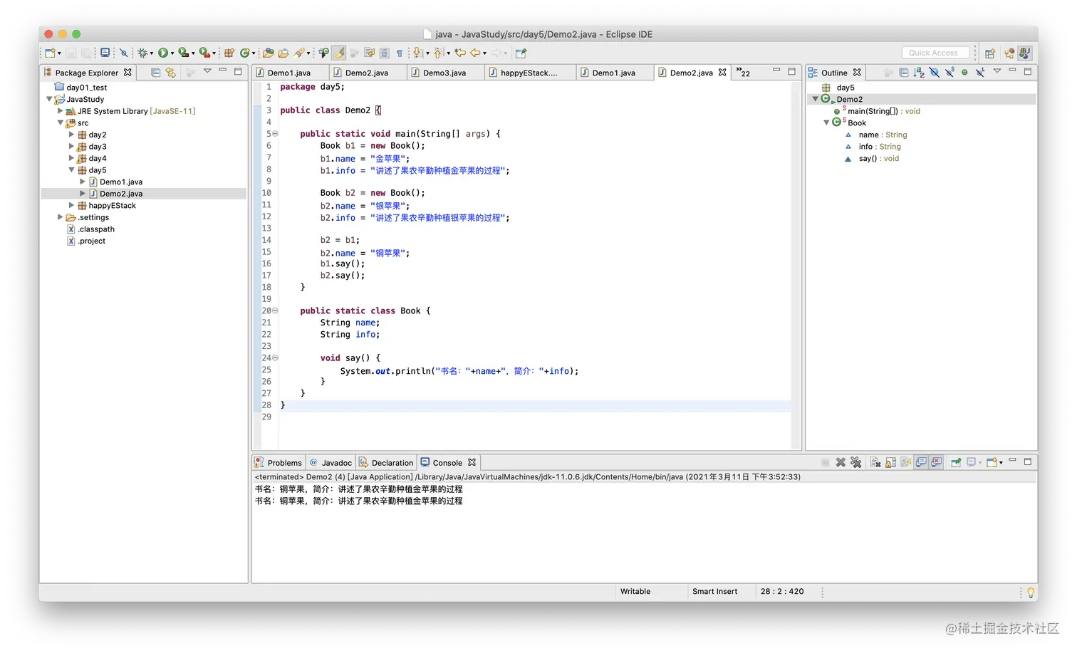Switch to the Java EE perspective icon
1077x653 pixels.
(x=1009, y=53)
